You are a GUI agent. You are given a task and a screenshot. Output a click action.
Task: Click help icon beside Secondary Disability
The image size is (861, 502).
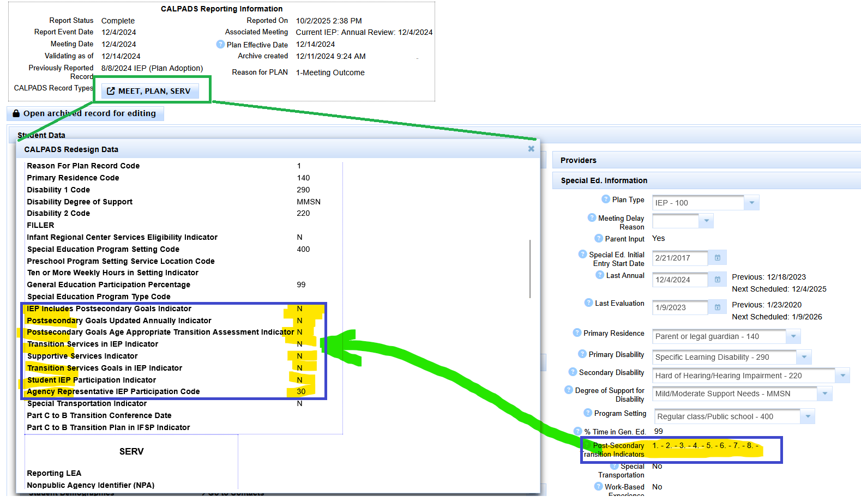[573, 372]
